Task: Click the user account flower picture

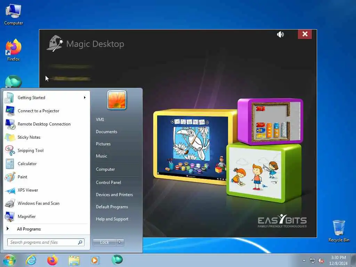Action: click(x=117, y=100)
